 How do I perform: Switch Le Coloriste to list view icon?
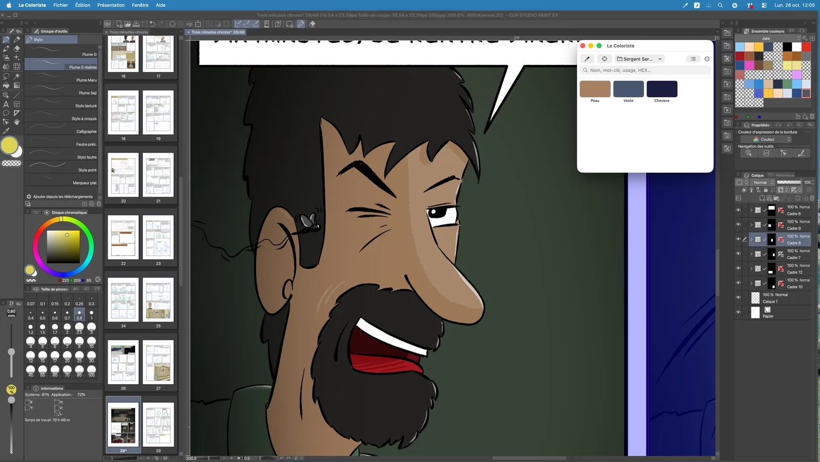pos(693,59)
